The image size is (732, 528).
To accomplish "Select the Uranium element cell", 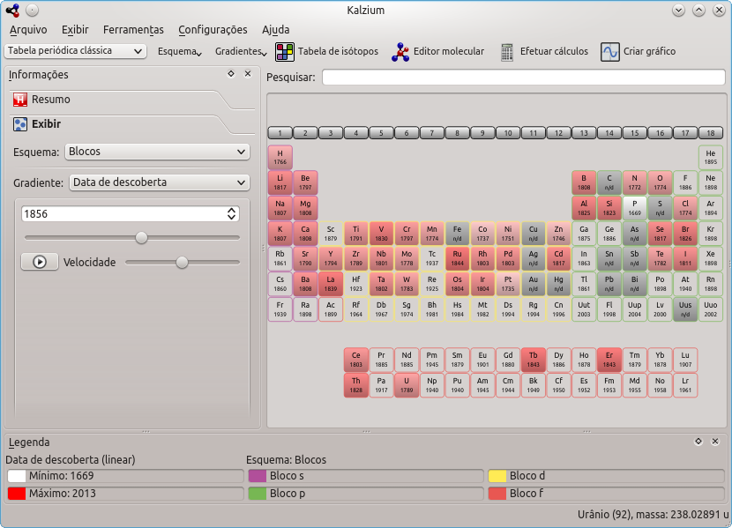I will 407,386.
